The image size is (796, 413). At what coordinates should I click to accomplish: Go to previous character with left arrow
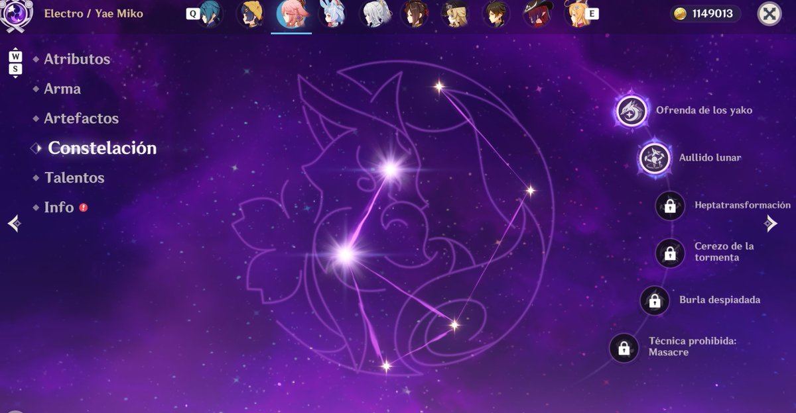[x=15, y=224]
